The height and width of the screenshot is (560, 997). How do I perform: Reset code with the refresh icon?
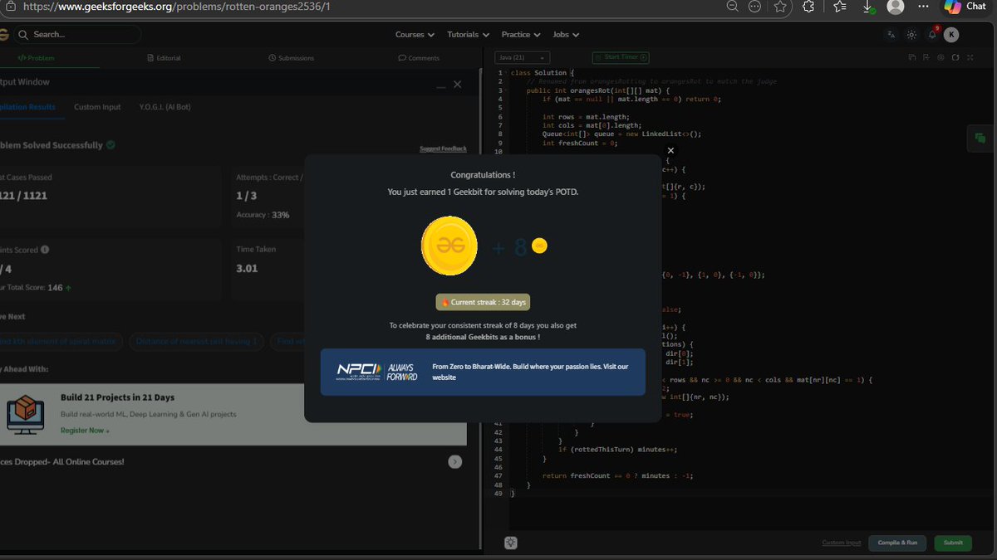(955, 57)
